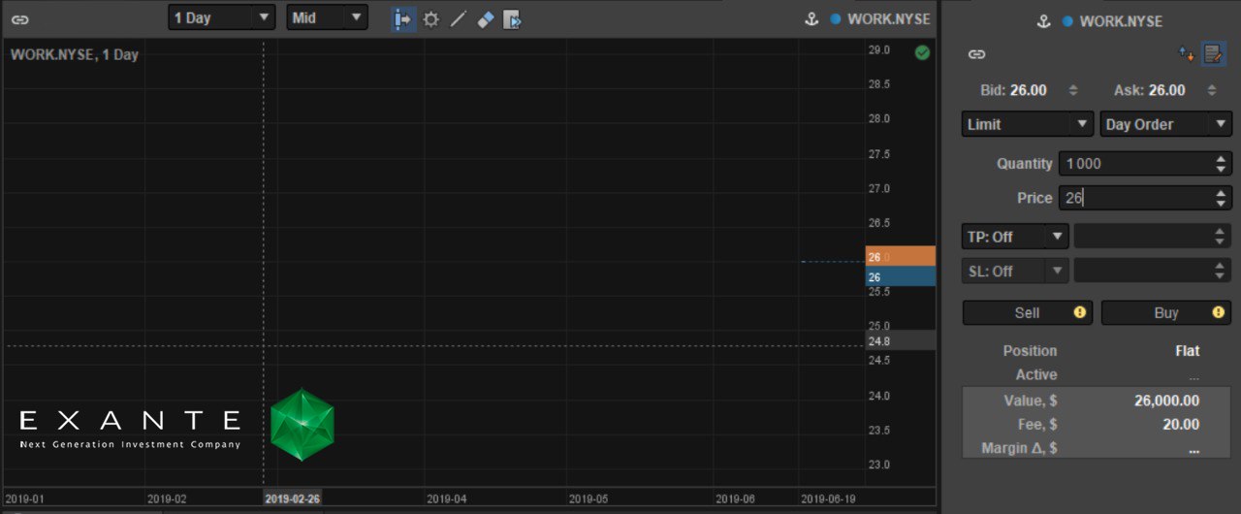The height and width of the screenshot is (514, 1241).
Task: Click WORK.NYSE title in order panel
Action: [1121, 21]
